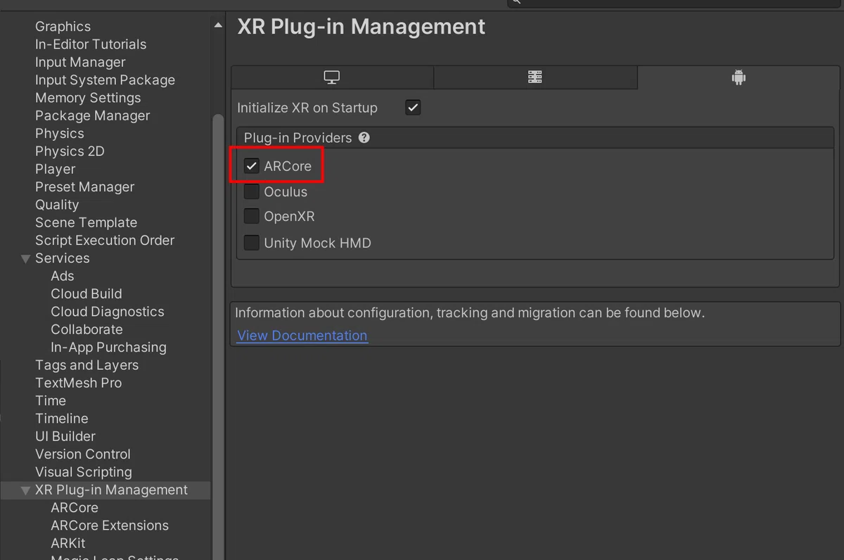Click the search magnifier icon
The image size is (844, 560).
pyautogui.click(x=516, y=2)
